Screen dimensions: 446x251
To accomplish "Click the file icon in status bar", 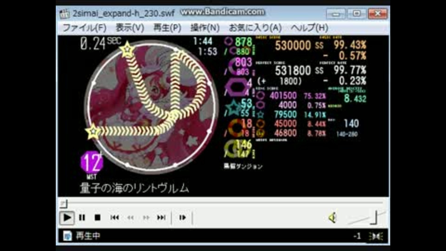I will pos(67,236).
